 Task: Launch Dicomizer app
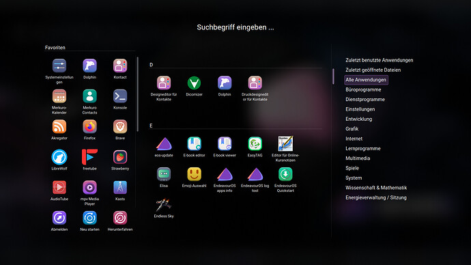tap(194, 83)
